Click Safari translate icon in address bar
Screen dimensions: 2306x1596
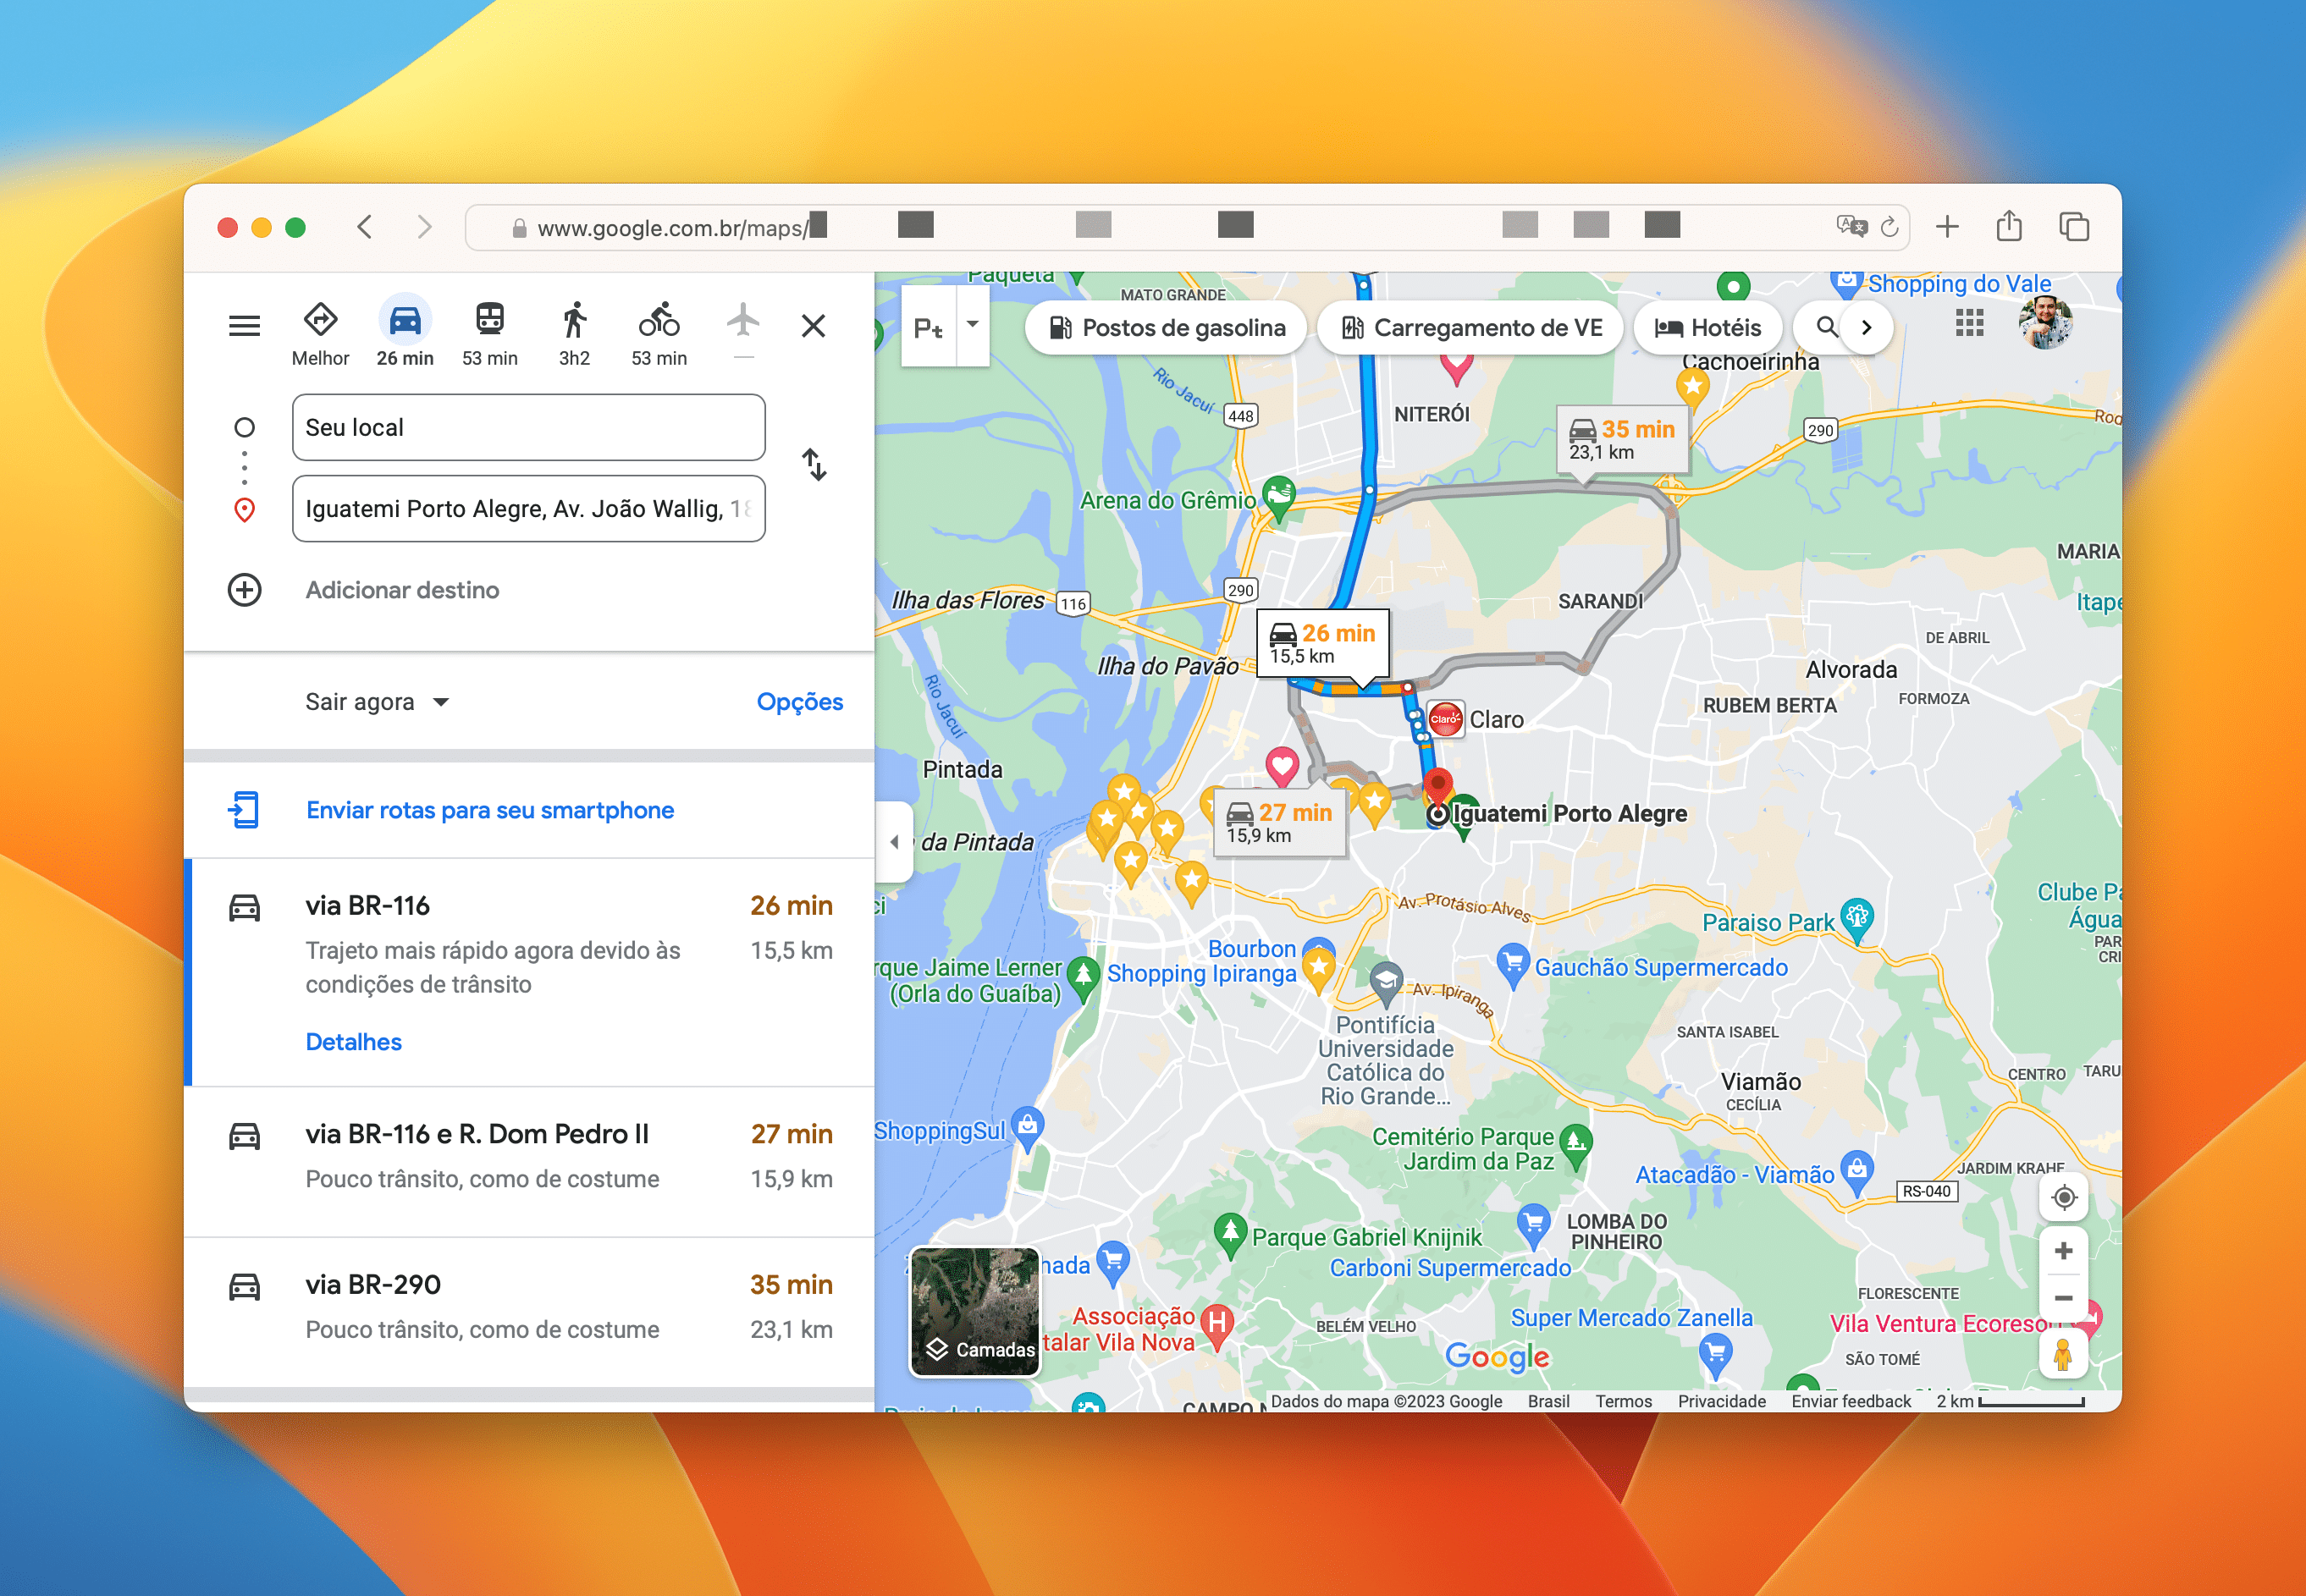(1851, 226)
